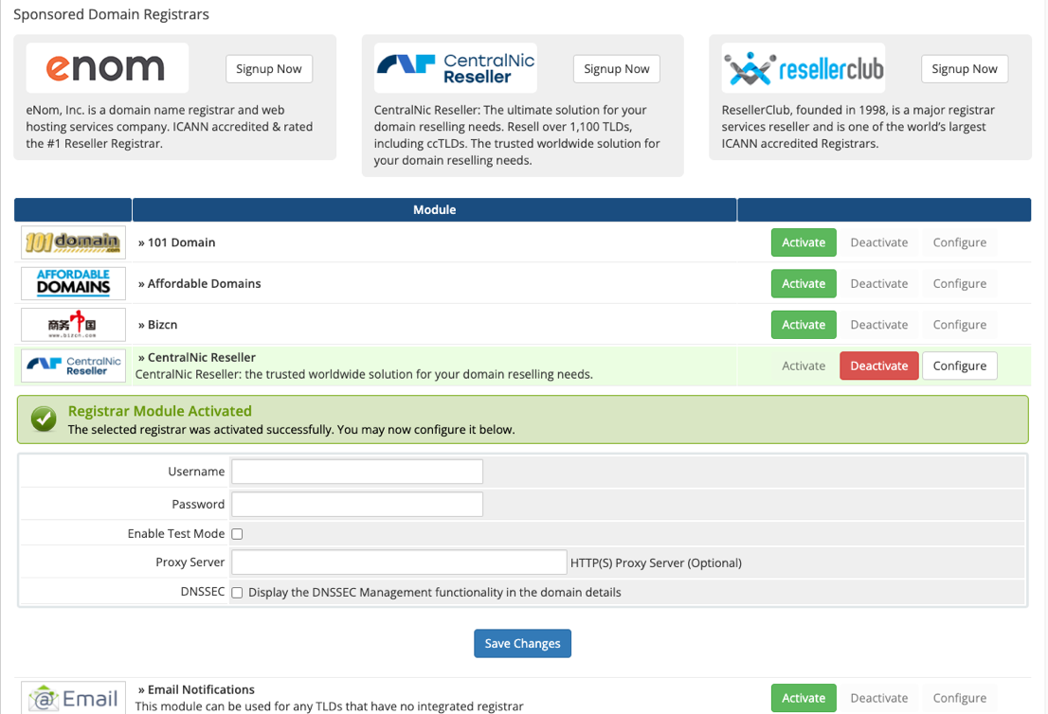1048x714 pixels.
Task: Focus the Username input field
Action: click(x=357, y=472)
